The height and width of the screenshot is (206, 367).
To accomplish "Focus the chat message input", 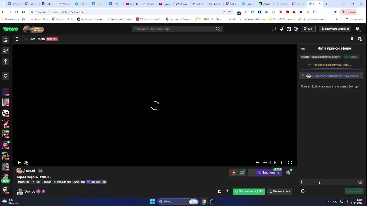I will (x=328, y=182).
